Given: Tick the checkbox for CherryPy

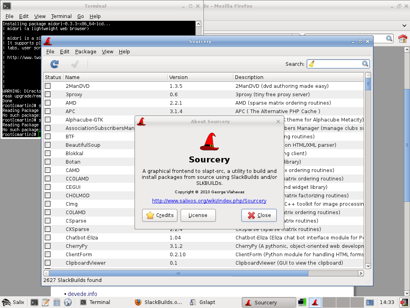Looking at the screenshot, I should tap(48, 246).
